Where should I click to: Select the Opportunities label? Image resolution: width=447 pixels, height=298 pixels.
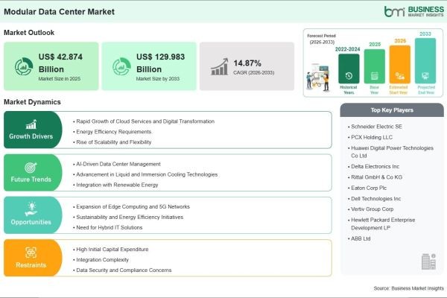click(31, 222)
